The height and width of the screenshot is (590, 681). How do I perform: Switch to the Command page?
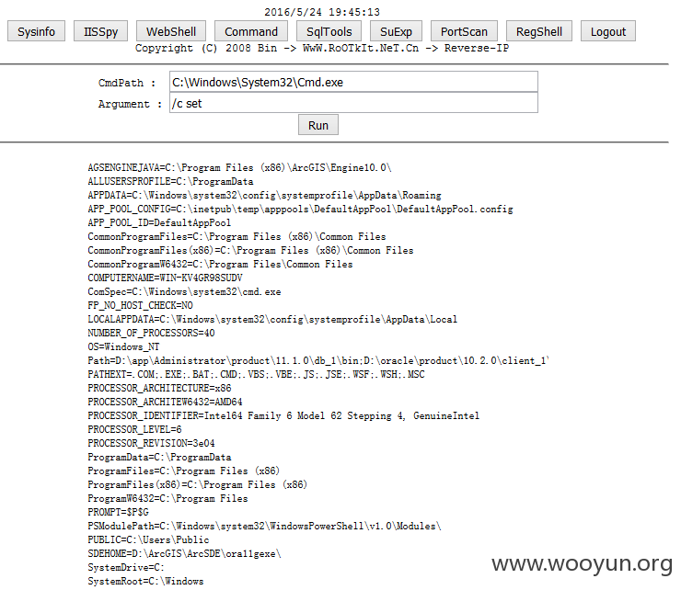(x=251, y=31)
